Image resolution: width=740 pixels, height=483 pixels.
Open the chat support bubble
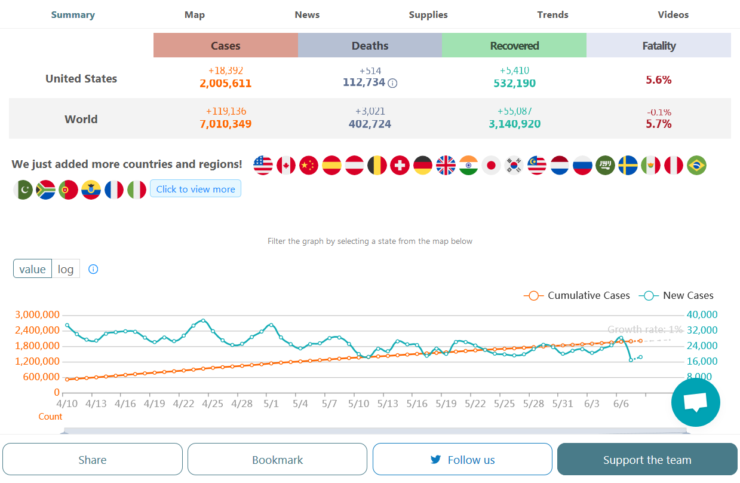(x=695, y=402)
